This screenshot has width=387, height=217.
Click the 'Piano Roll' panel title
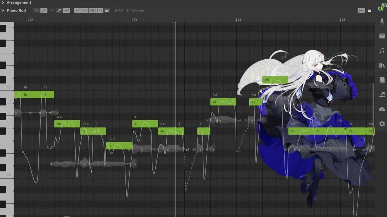point(16,10)
